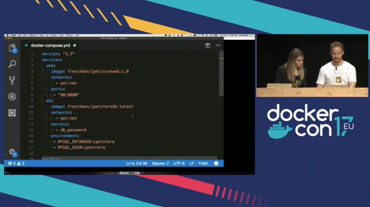The height and width of the screenshot is (207, 370).
Task: Open the Extensions view in activity bar
Action: click(x=12, y=113)
